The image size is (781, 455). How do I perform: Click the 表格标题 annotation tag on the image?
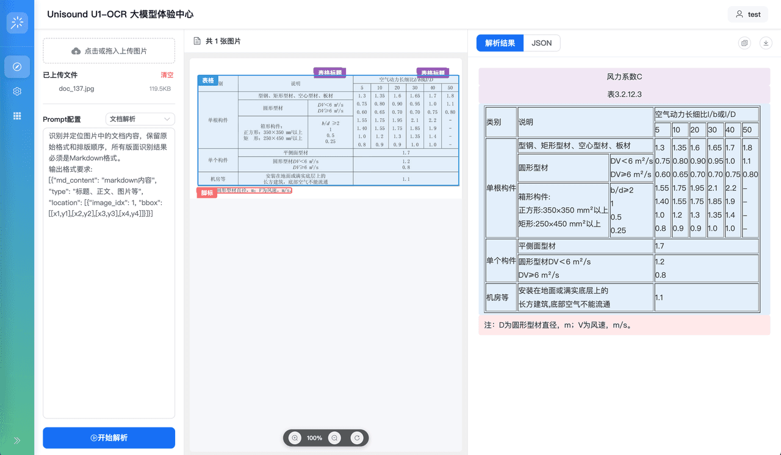pos(330,72)
